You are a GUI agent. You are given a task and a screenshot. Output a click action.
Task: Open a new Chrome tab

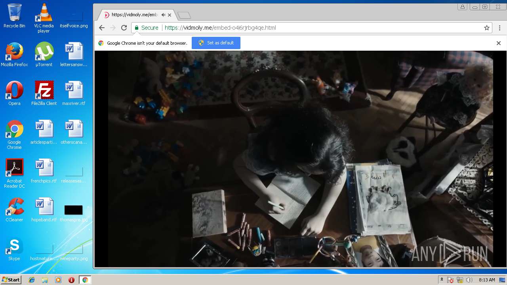[x=184, y=15]
